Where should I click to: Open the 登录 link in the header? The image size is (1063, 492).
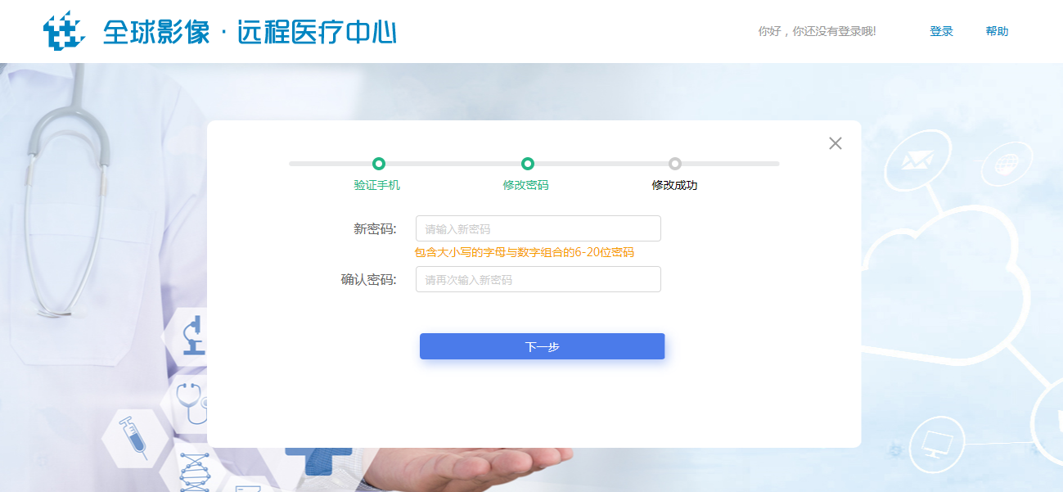pyautogui.click(x=941, y=31)
